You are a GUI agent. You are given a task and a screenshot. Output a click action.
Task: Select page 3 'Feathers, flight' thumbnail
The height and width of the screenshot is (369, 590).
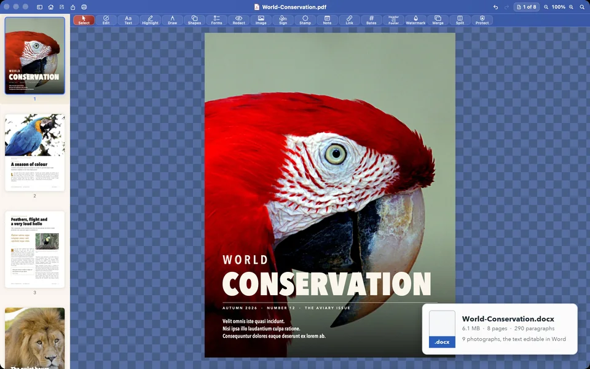tap(34, 249)
